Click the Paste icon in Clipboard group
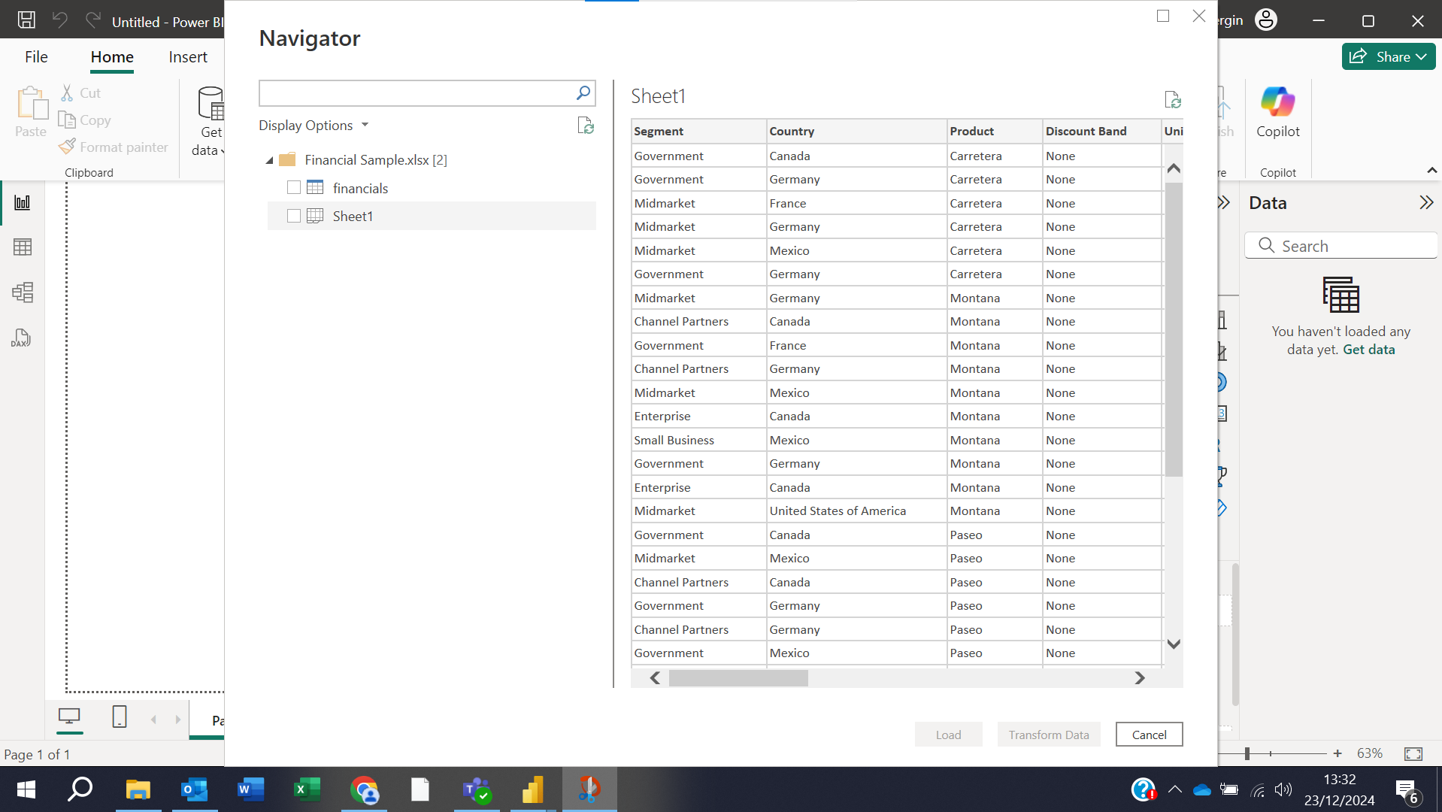 coord(32,103)
